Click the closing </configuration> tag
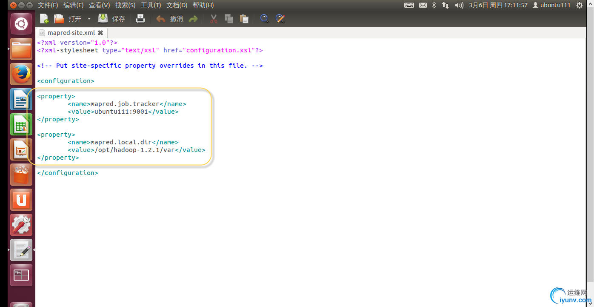 tap(68, 173)
